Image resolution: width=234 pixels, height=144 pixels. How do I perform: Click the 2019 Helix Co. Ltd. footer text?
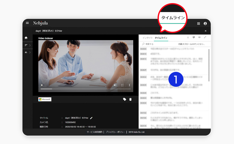click(x=137, y=132)
